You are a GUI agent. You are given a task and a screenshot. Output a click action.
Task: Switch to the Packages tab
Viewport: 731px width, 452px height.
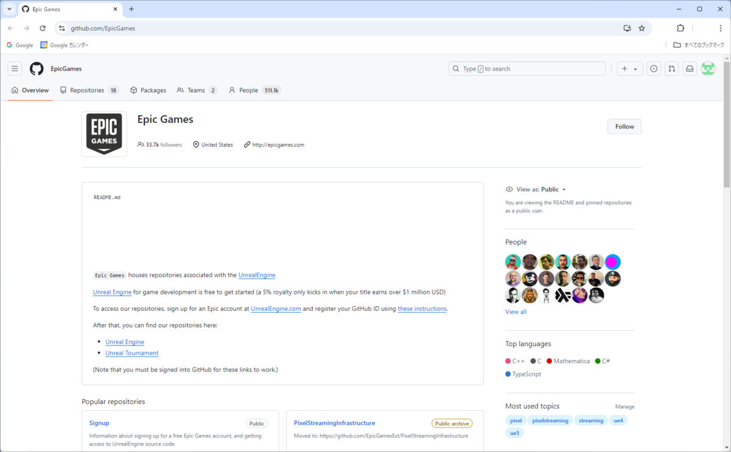148,90
